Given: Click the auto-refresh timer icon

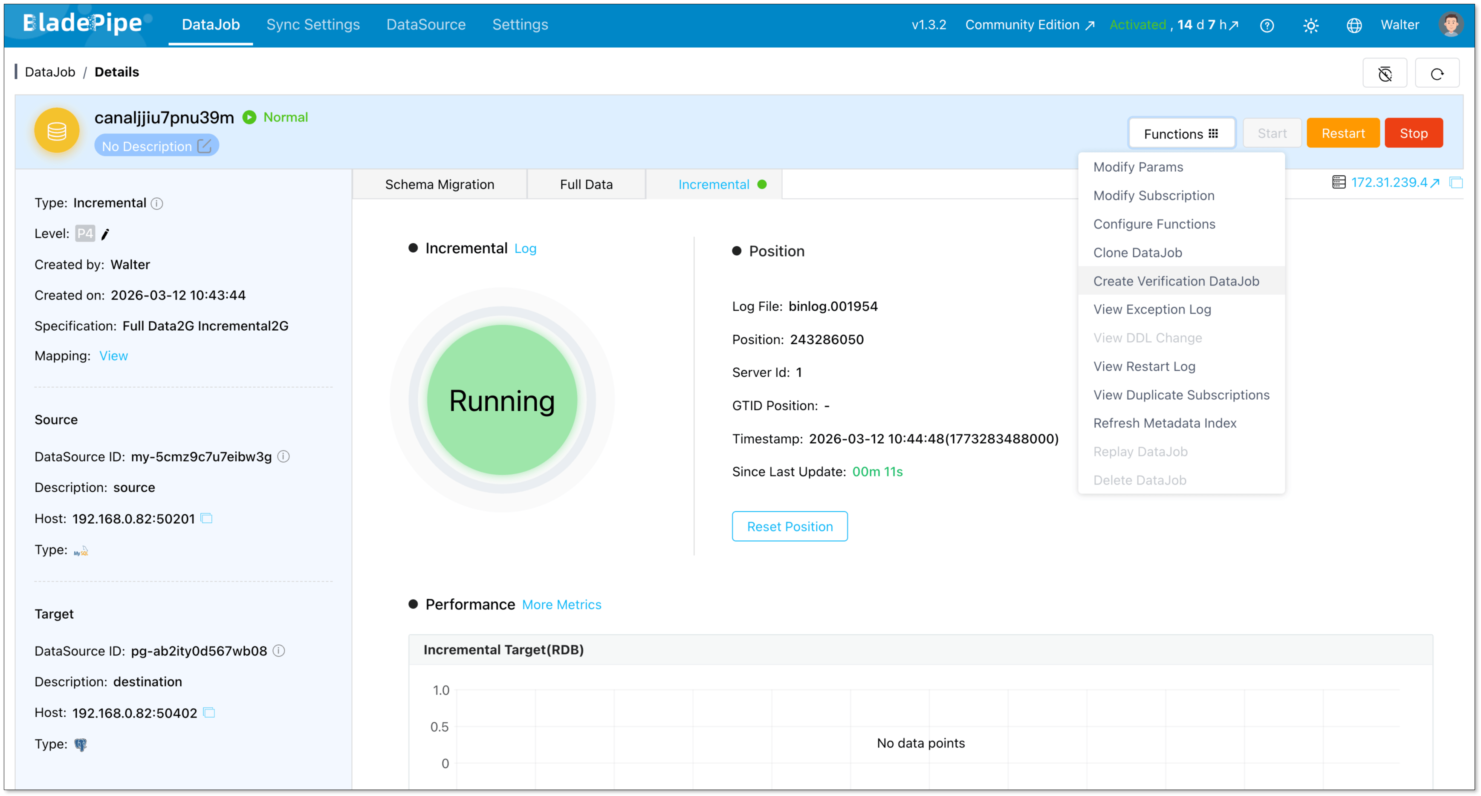Looking at the screenshot, I should click(1384, 73).
